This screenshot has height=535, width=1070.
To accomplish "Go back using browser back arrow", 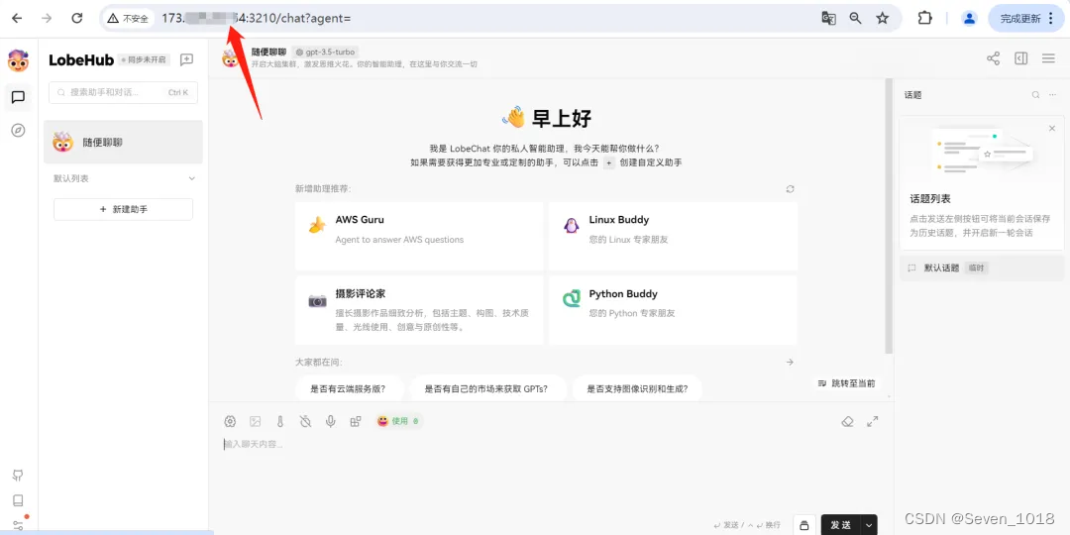I will point(17,19).
